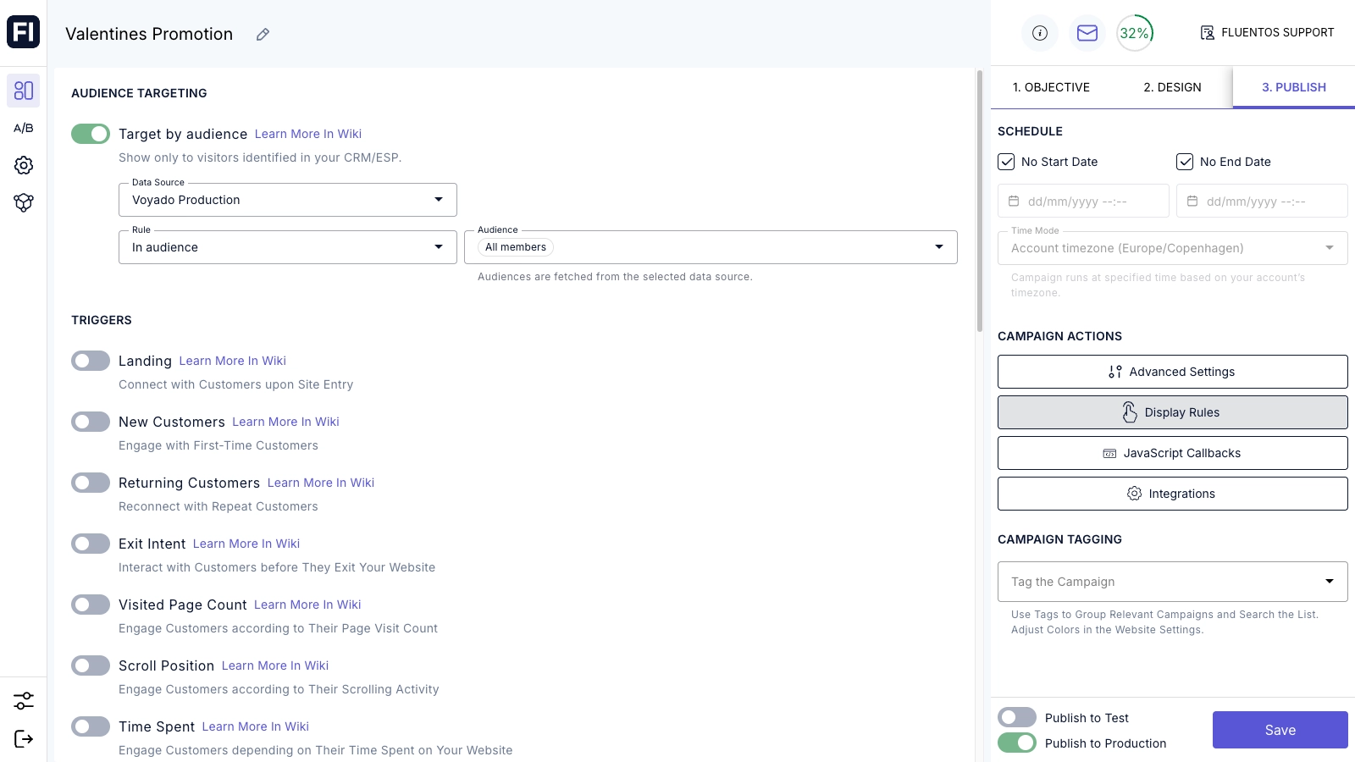Screen dimensions: 1355x762
Task: Expand the Audience dropdown arrow
Action: tap(939, 247)
